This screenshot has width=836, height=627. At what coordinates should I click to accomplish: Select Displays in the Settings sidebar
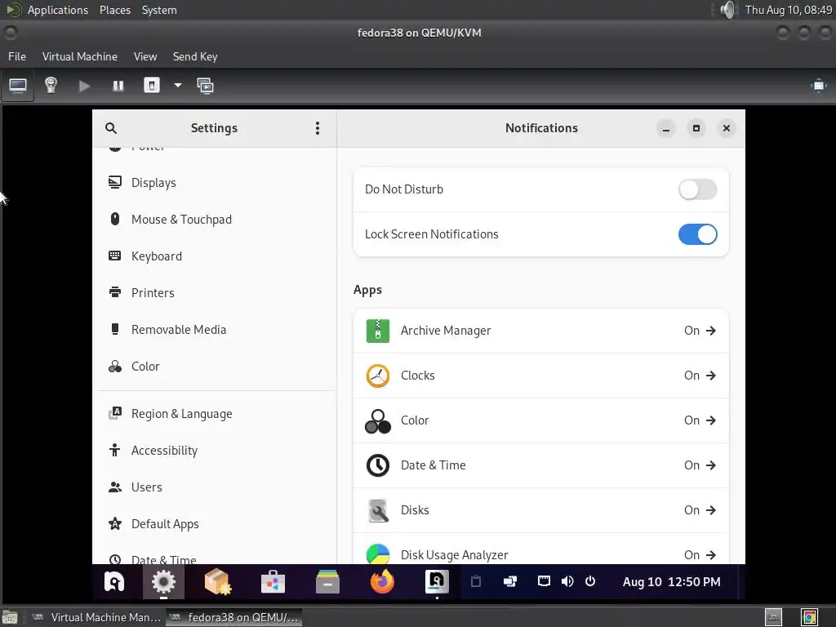point(215,183)
